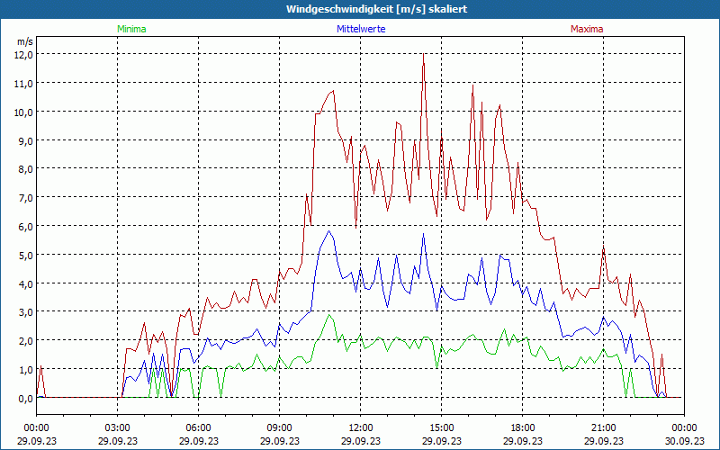The height and width of the screenshot is (450, 720).
Task: Click the 9,0 y-axis value
Action: pos(27,141)
